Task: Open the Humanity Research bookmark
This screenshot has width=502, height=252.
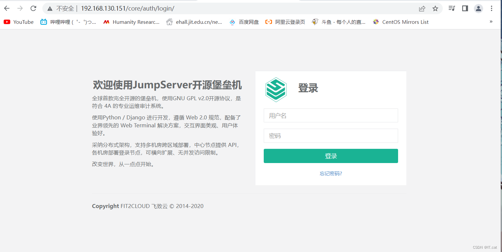Action: (131, 22)
